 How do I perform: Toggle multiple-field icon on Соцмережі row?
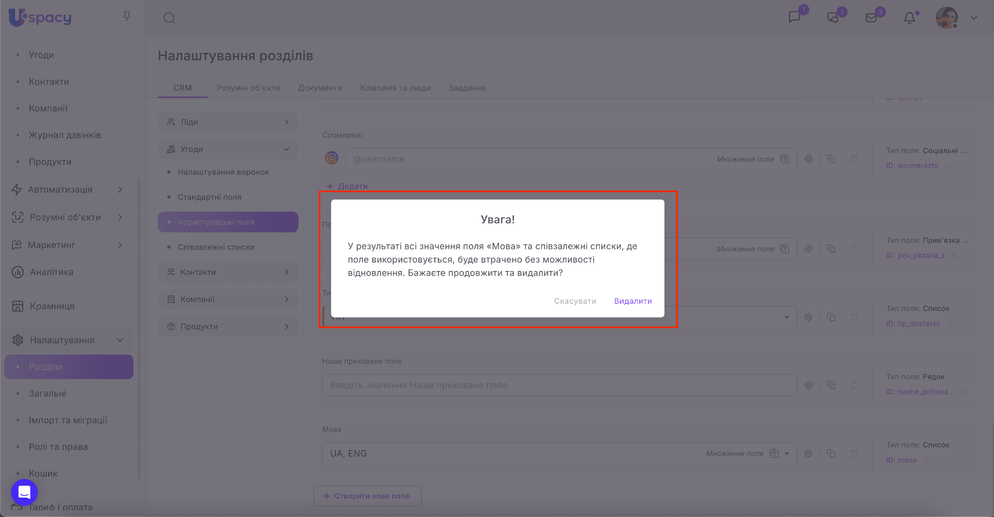784,159
